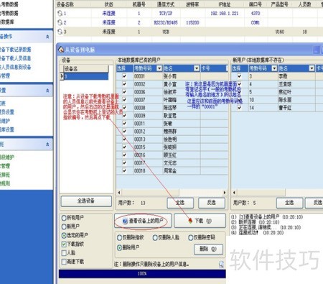Click device icon in row 2

click(60, 22)
